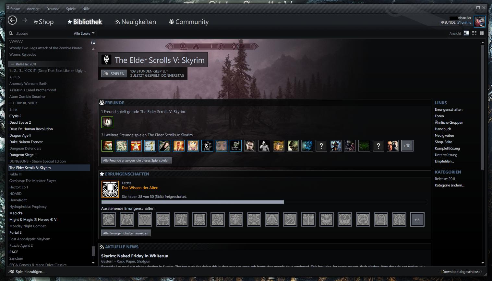Click the arched gate pending achievement icon

(381, 219)
